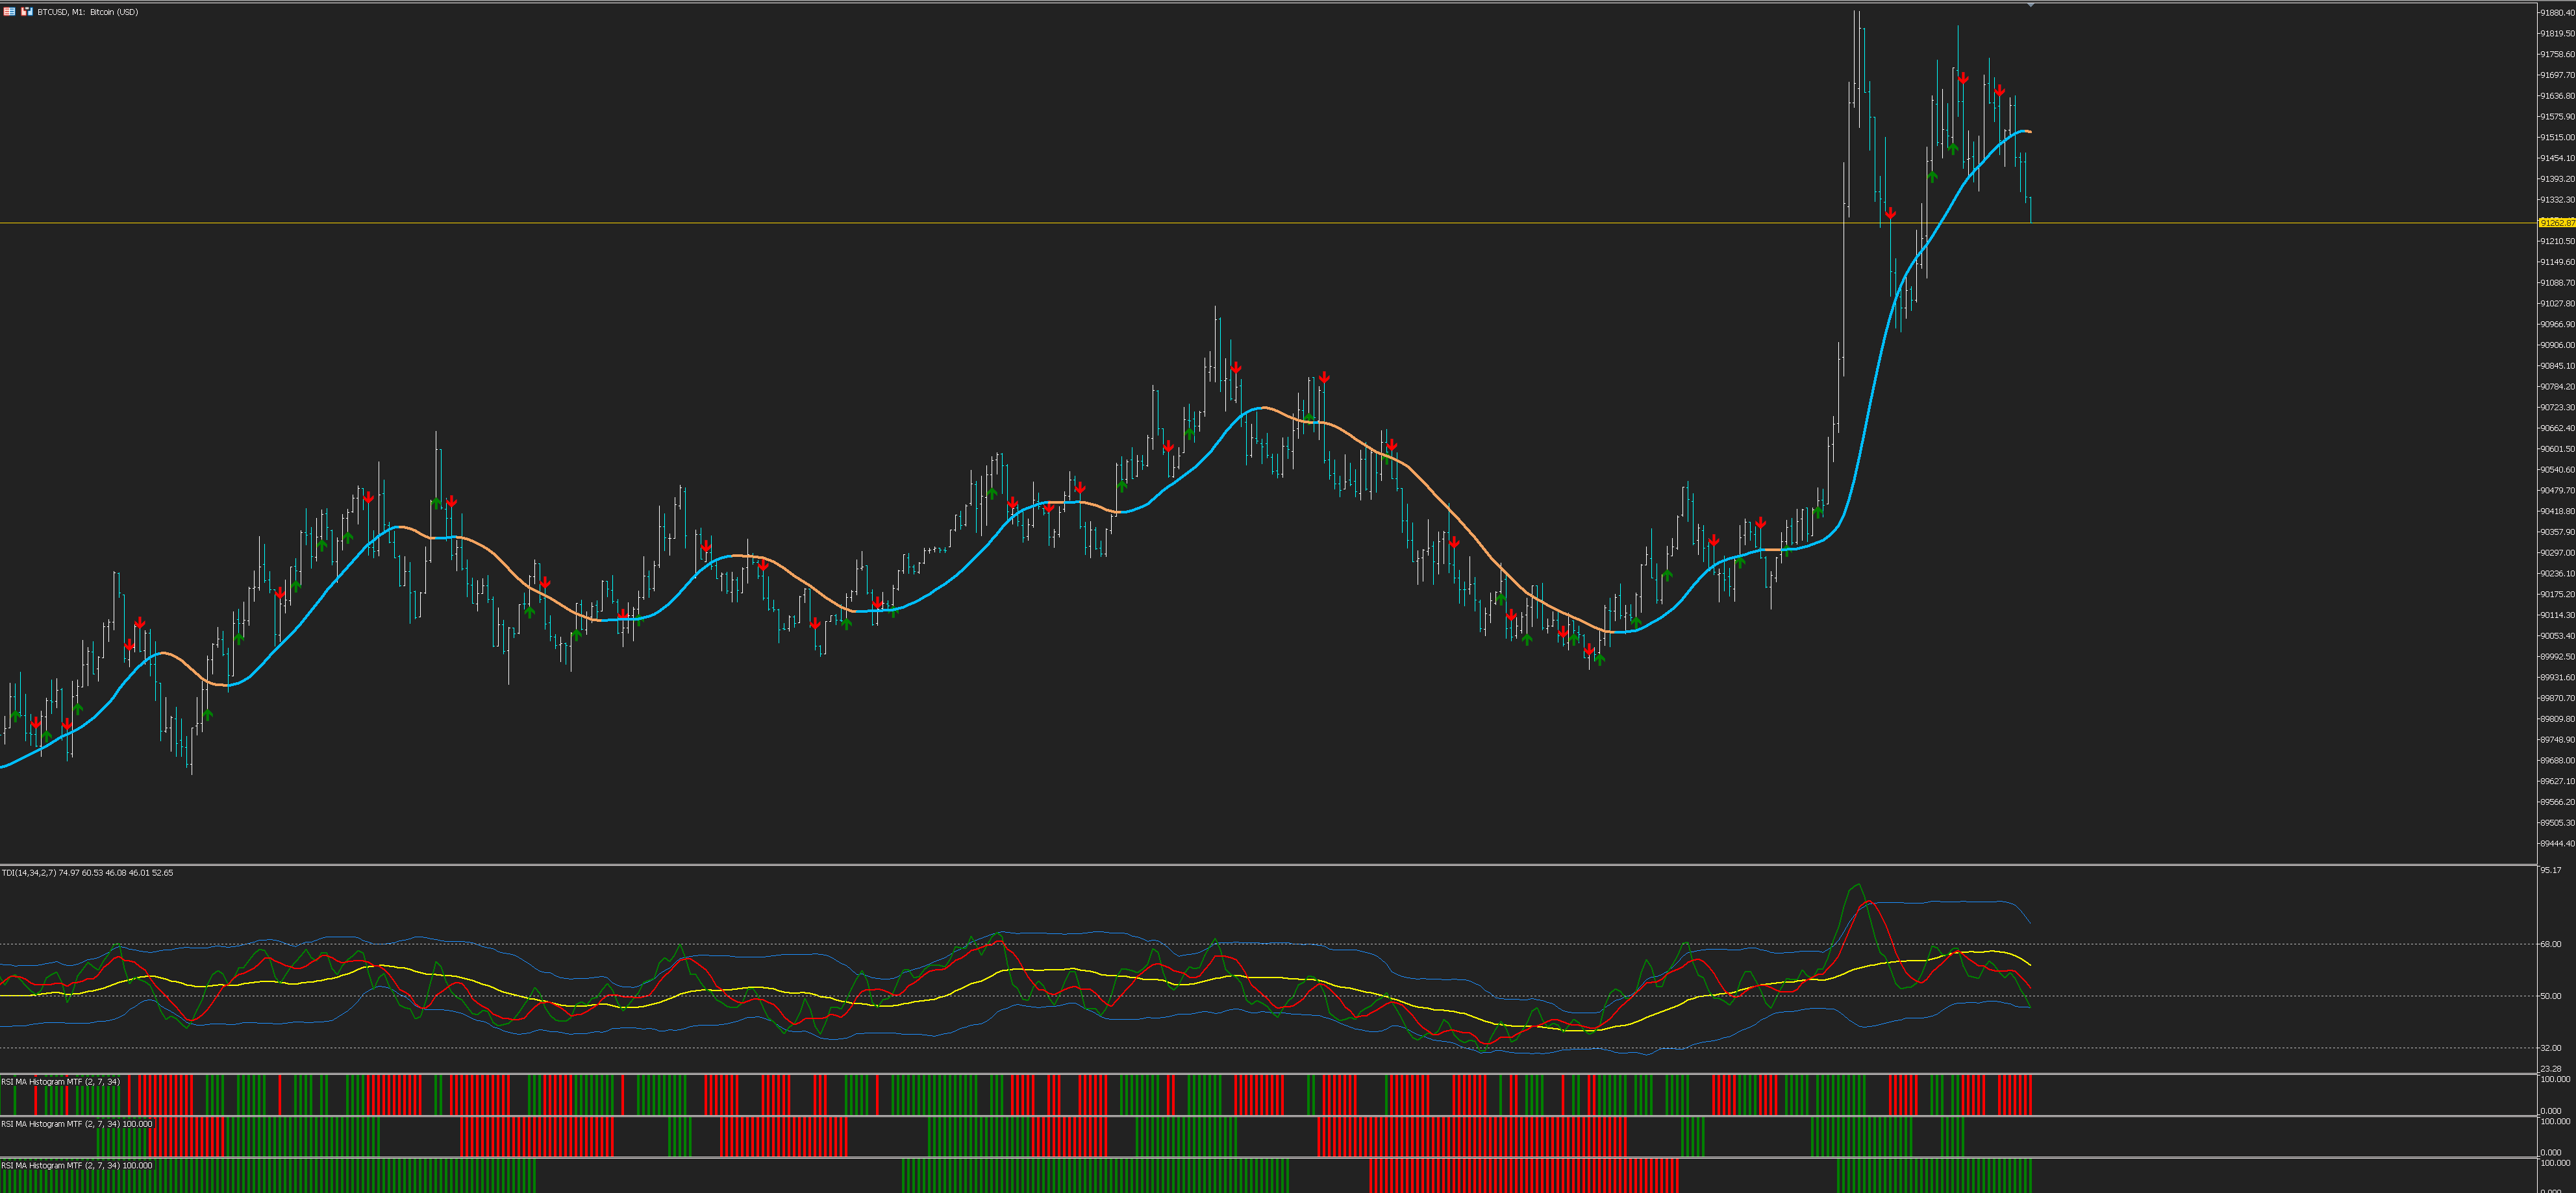
Task: Select the leftmost red down arrow signal
Action: click(x=36, y=722)
